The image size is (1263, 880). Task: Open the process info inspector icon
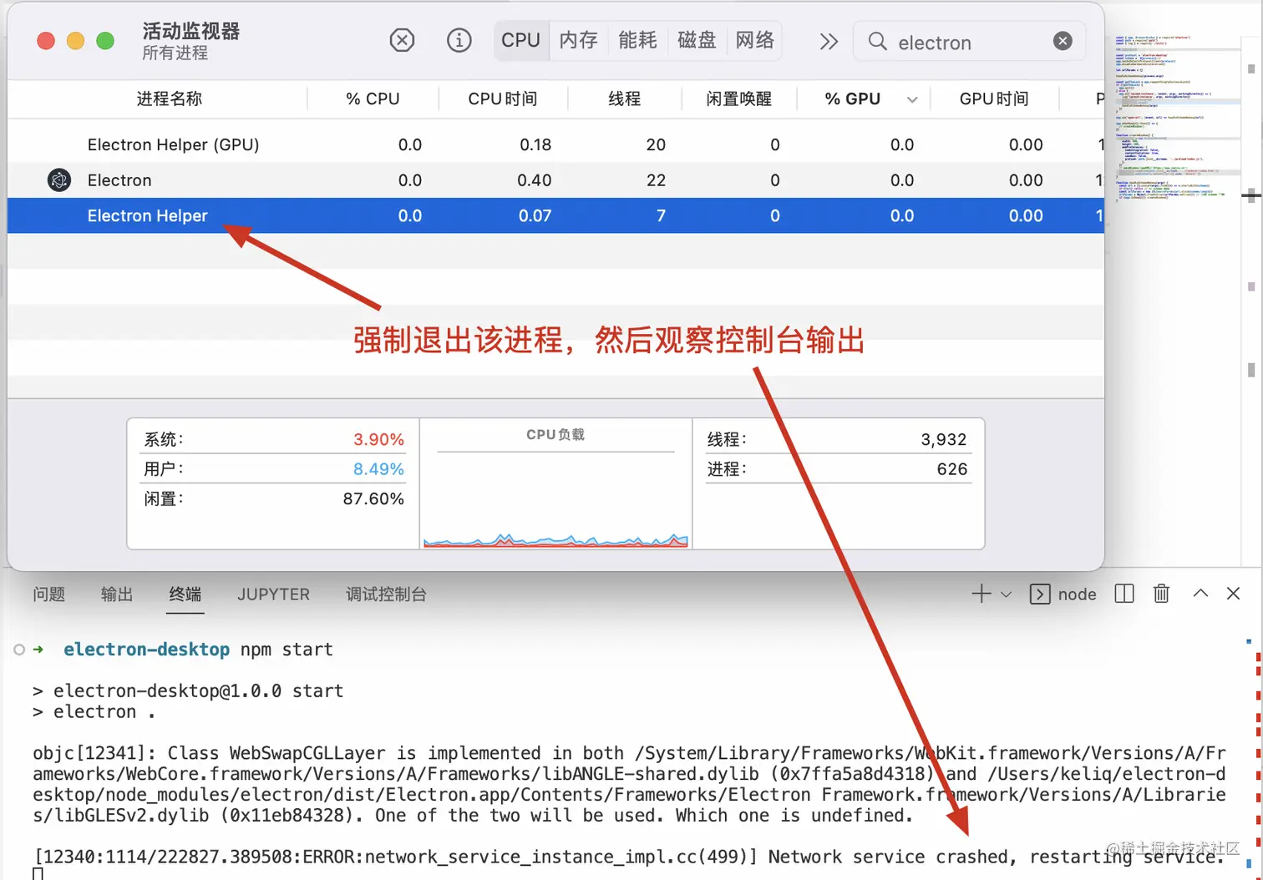click(459, 40)
